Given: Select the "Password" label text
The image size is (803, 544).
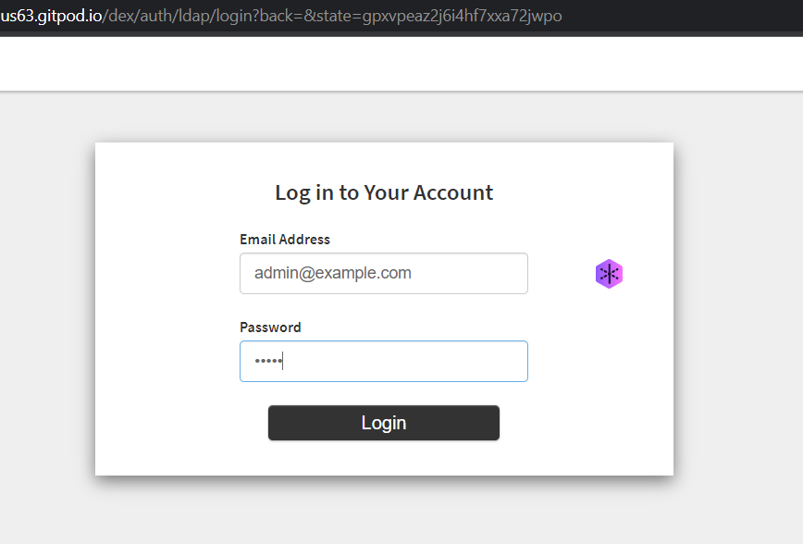Looking at the screenshot, I should click(270, 328).
